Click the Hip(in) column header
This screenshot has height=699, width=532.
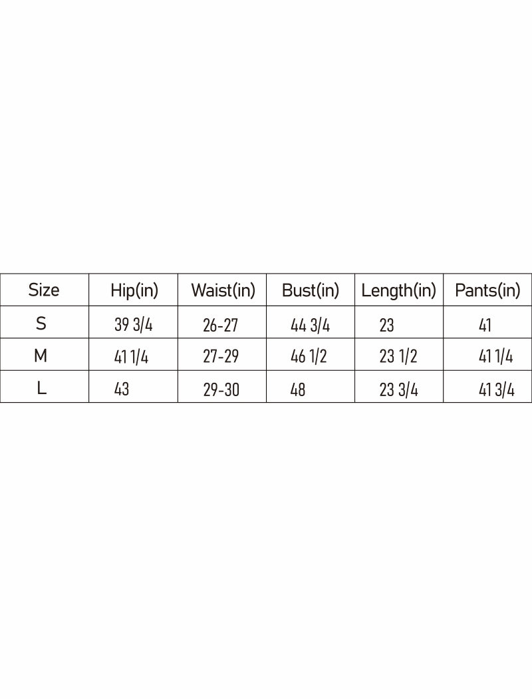point(134,290)
